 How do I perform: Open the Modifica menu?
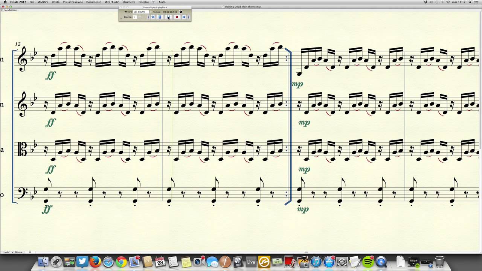pos(43,2)
